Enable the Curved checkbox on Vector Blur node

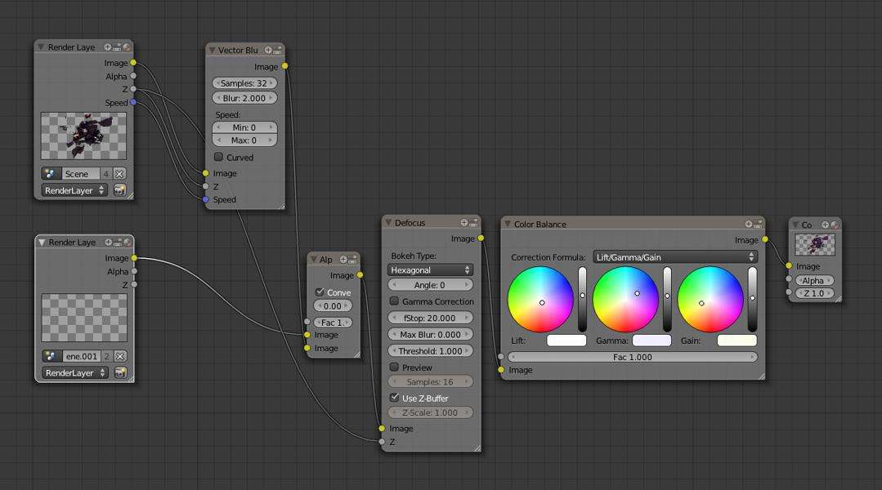tap(217, 157)
